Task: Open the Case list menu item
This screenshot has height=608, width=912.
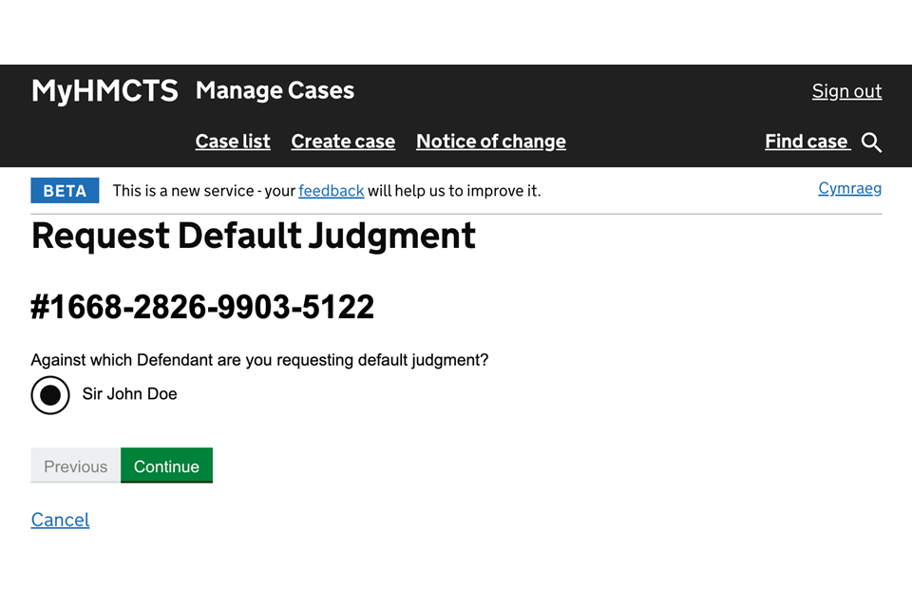Action: (233, 142)
